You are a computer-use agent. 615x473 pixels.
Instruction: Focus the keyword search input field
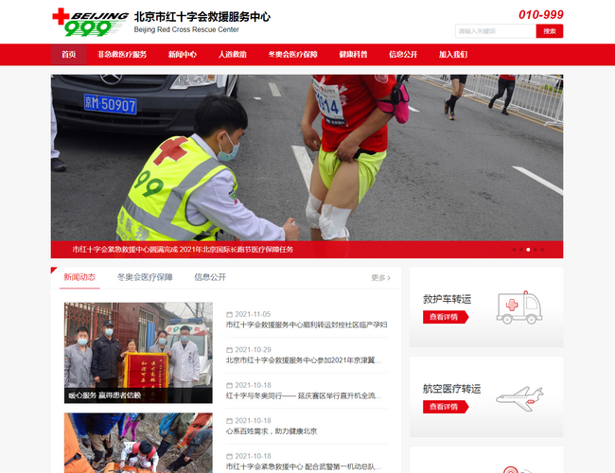click(x=495, y=31)
